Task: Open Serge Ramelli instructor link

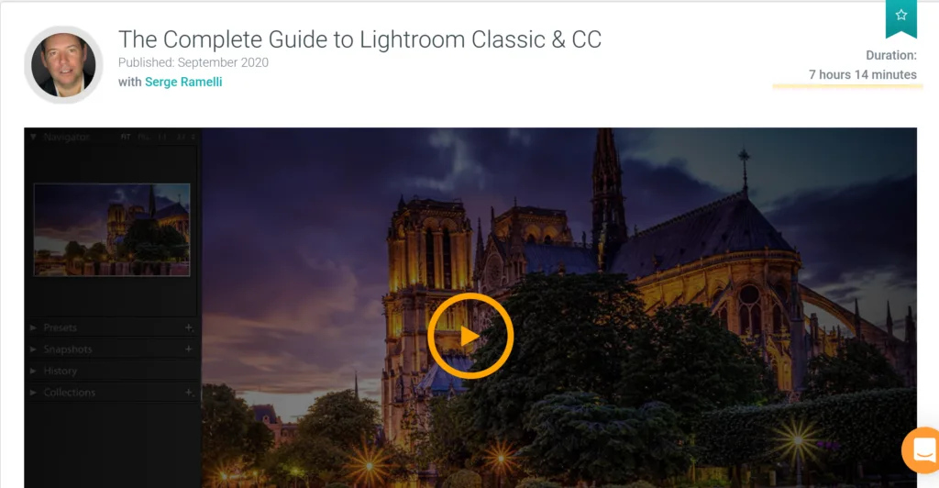Action: tap(183, 82)
